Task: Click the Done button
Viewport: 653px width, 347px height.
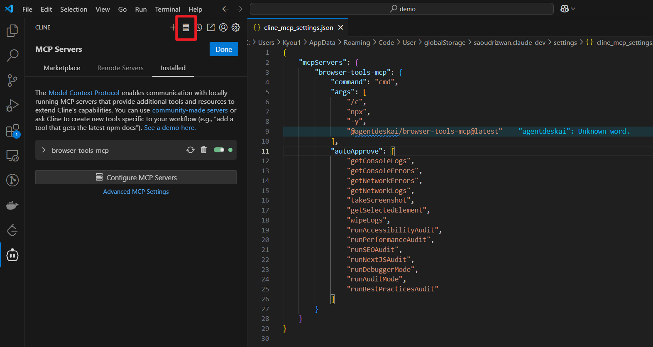Action: click(x=224, y=49)
